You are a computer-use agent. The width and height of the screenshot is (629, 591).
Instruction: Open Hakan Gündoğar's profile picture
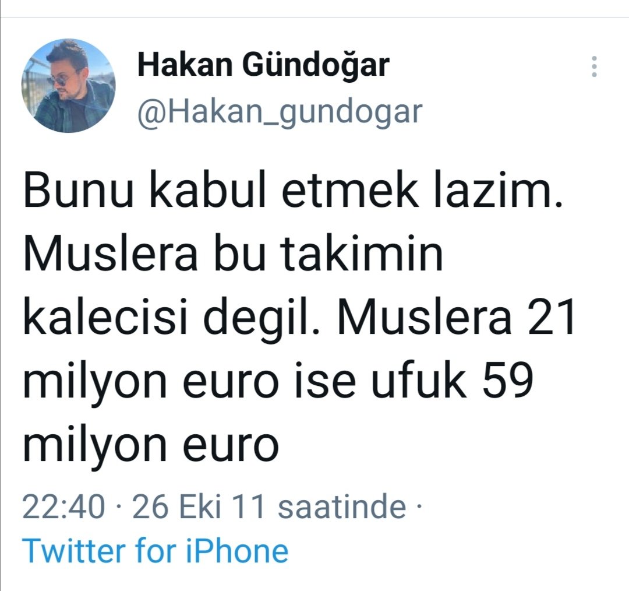(x=68, y=86)
